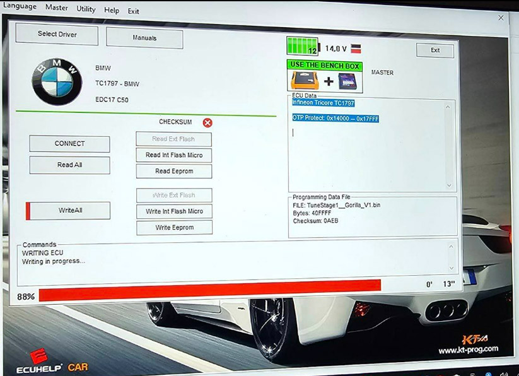Image resolution: width=519 pixels, height=376 pixels.
Task: Click the red indicator beside WriteAll
Action: pos(28,211)
